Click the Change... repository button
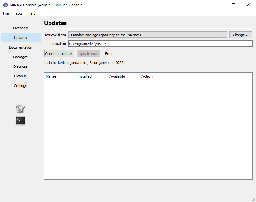The height and width of the screenshot is (202, 256). tap(241, 35)
